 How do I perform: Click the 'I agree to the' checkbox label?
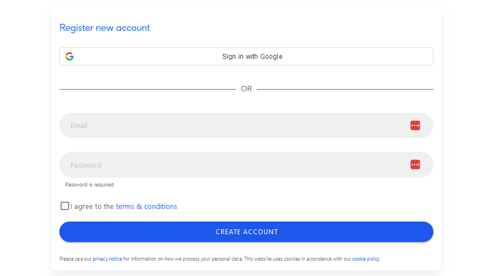coord(92,207)
